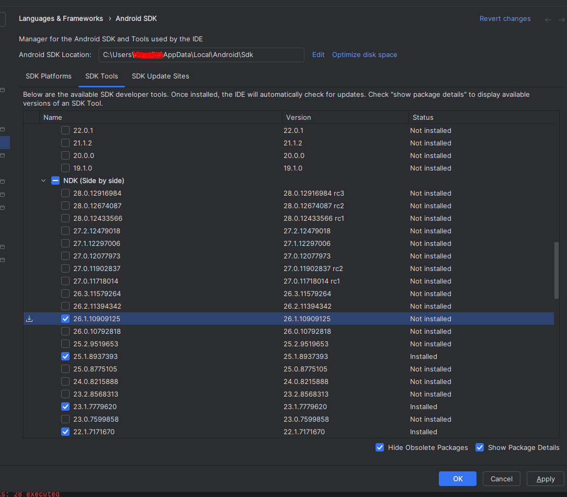567x497 pixels.
Task: Uncheck installed NDK 25.1.8937393
Action: pyautogui.click(x=65, y=356)
